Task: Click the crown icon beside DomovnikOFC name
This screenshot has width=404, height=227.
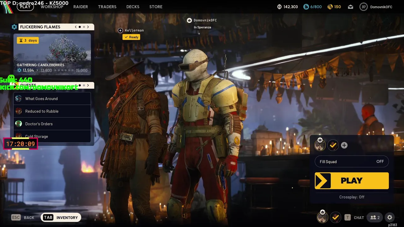Action: click(189, 20)
